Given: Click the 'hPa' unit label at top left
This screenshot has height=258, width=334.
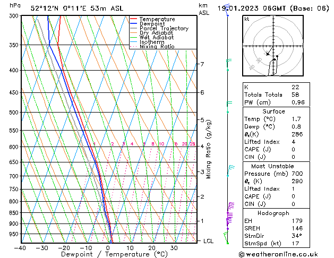Looking at the screenshot, I should (15, 5).
